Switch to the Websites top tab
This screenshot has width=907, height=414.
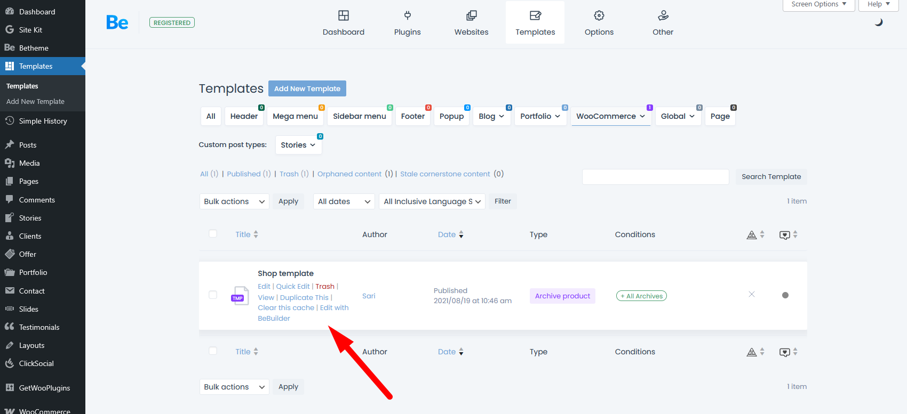click(472, 22)
